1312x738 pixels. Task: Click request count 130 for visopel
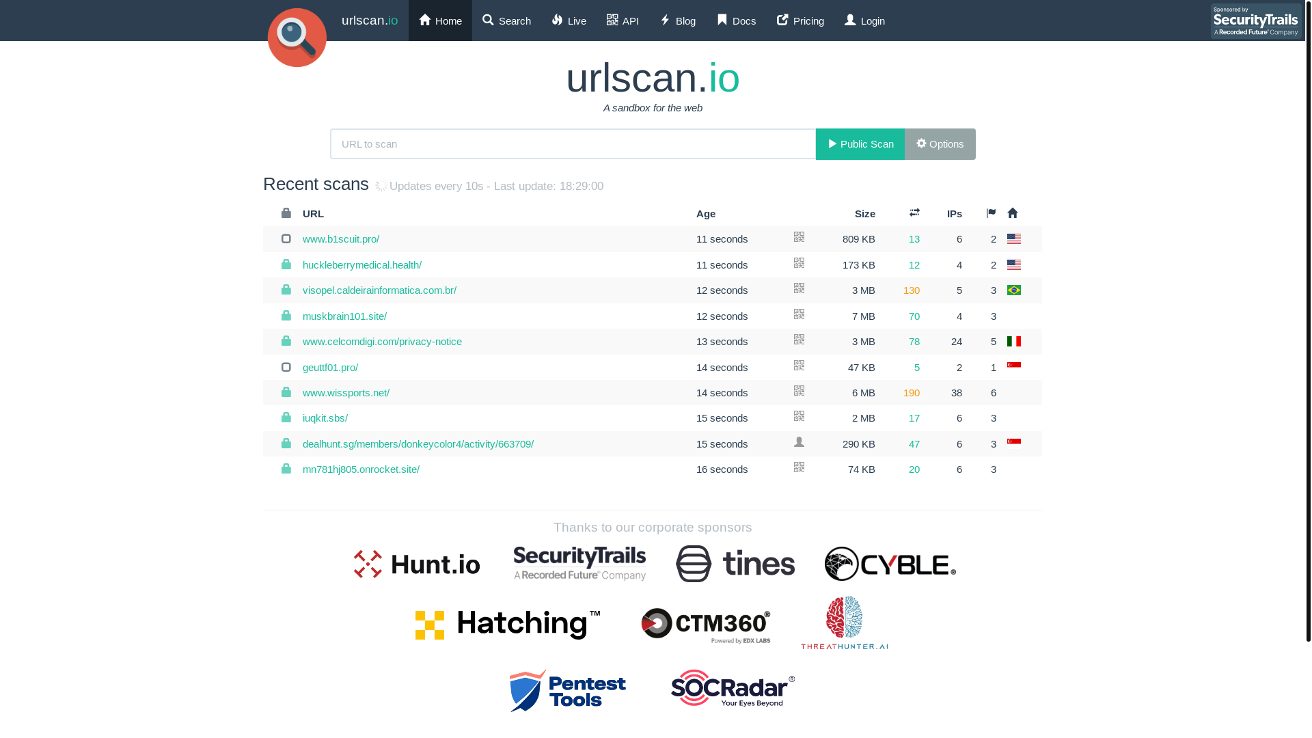pyautogui.click(x=912, y=290)
